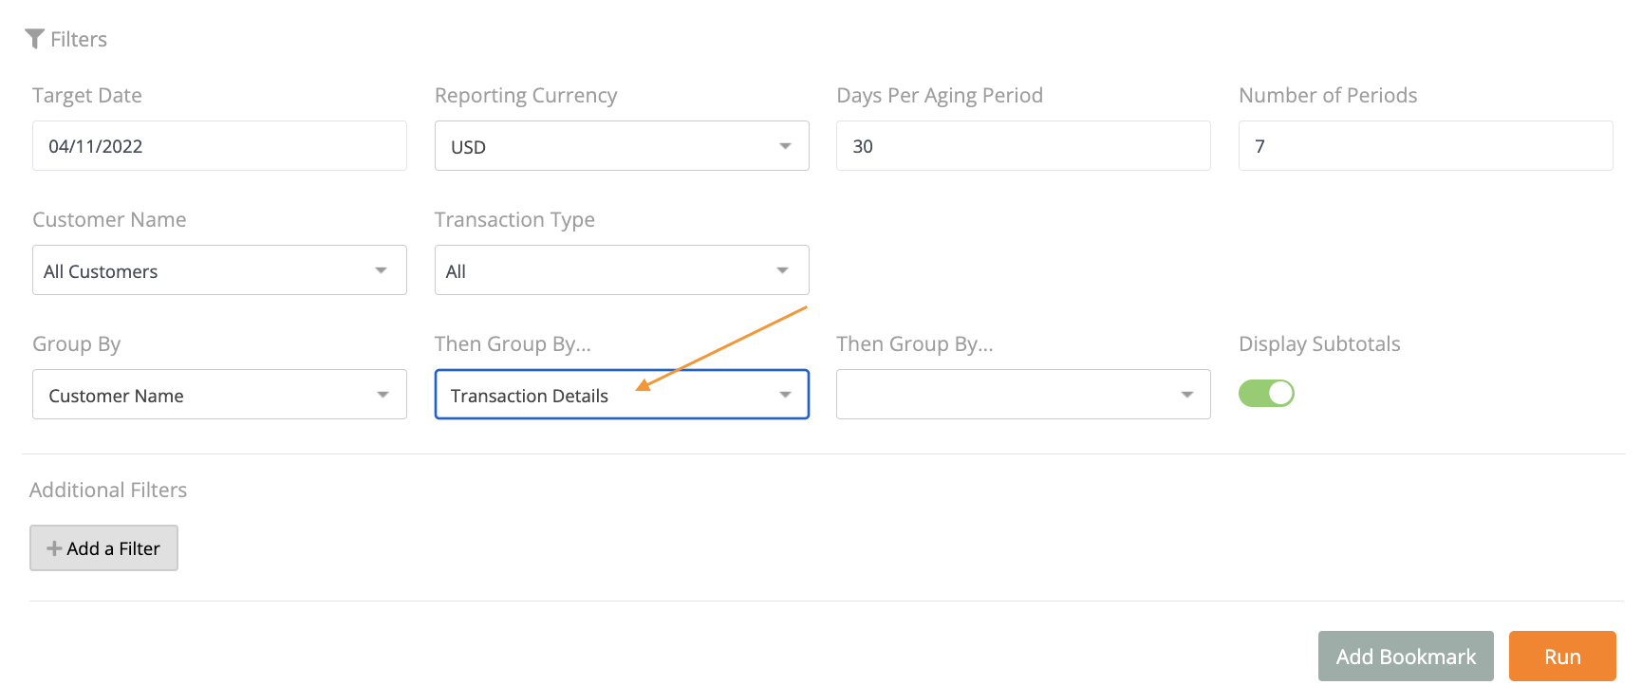The height and width of the screenshot is (685, 1642).
Task: Click the Target Date input field
Action: (219, 146)
